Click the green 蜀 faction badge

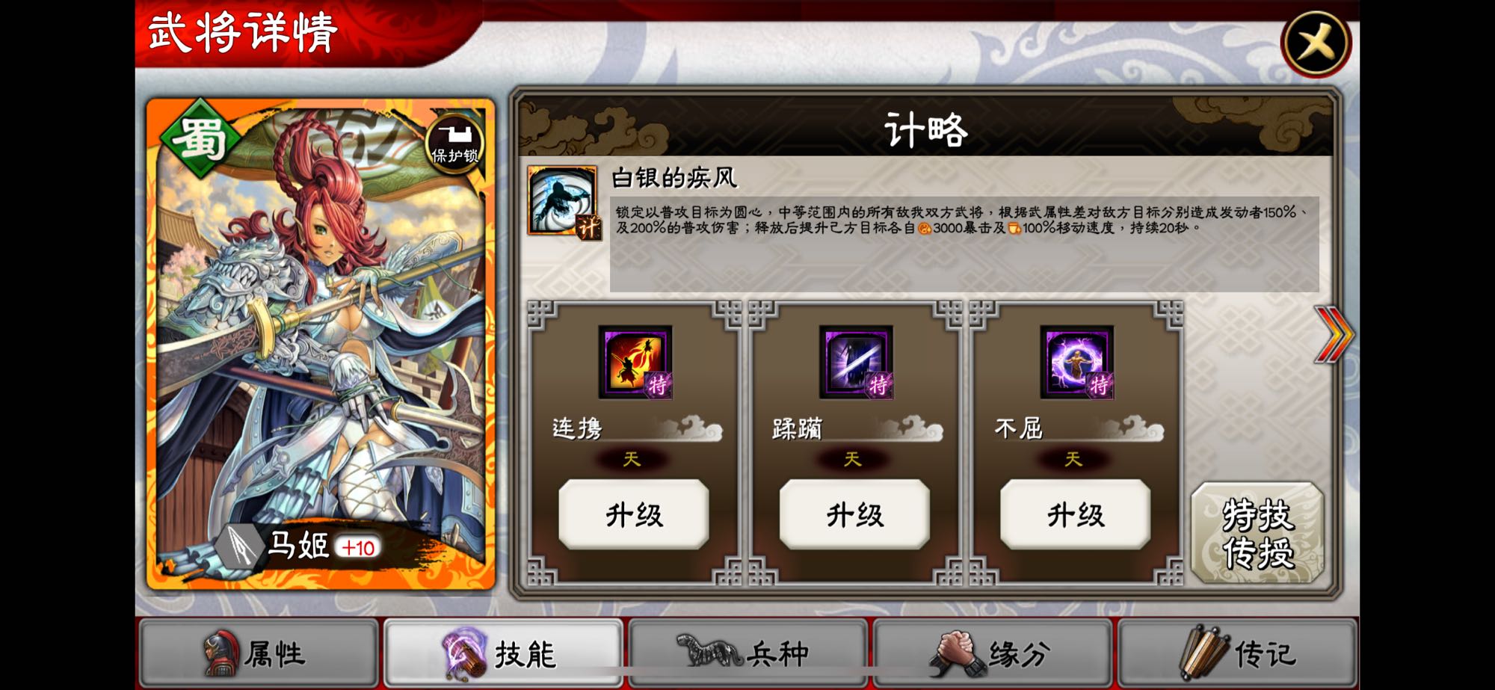(x=200, y=138)
